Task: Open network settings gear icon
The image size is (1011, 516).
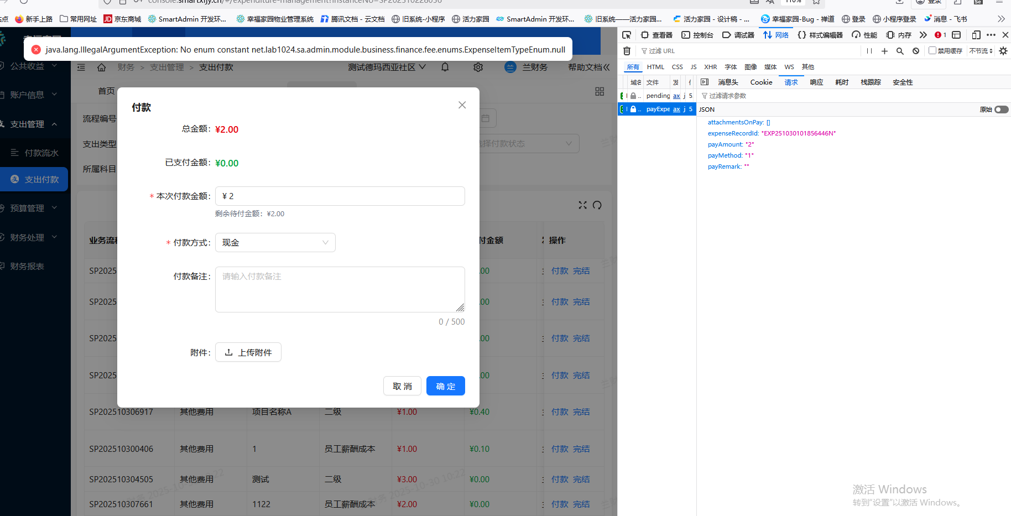Action: pyautogui.click(x=1003, y=51)
